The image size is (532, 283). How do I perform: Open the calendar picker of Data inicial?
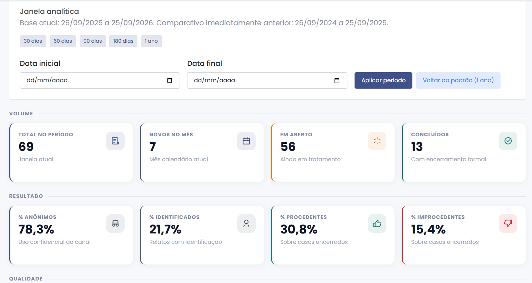170,80
